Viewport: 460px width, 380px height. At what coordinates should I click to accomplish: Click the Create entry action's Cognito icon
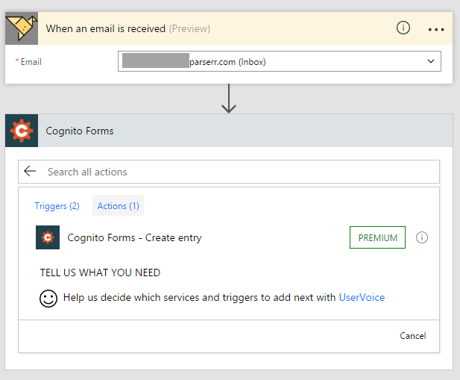tap(48, 237)
